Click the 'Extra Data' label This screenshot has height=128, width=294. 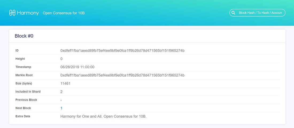pos(23,116)
